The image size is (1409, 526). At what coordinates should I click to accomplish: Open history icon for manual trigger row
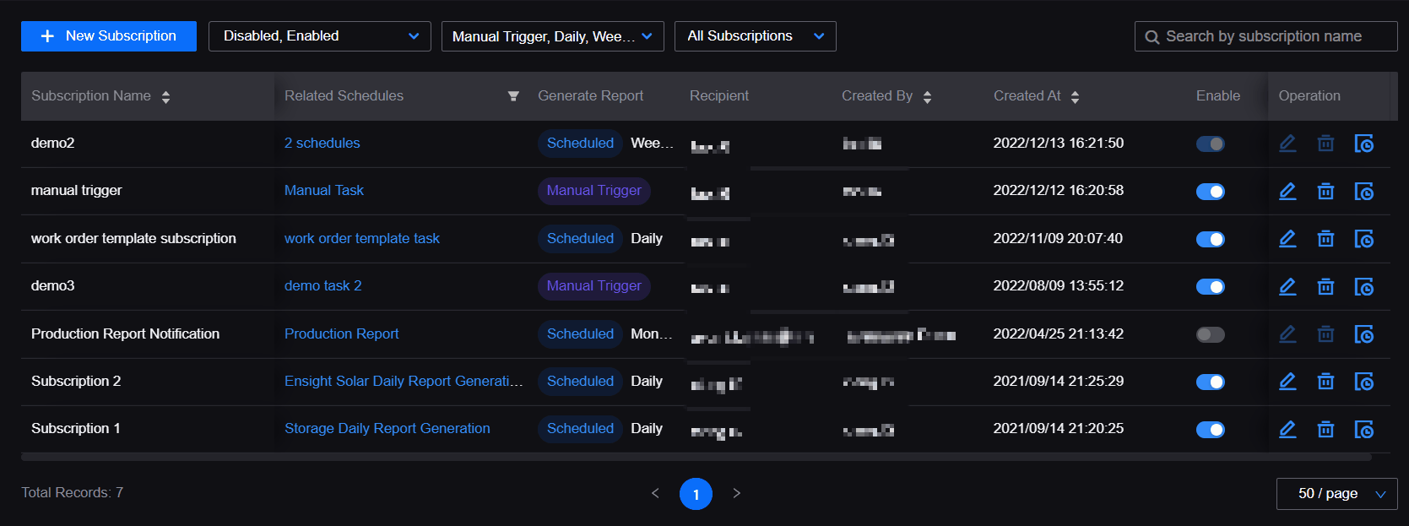click(1364, 192)
